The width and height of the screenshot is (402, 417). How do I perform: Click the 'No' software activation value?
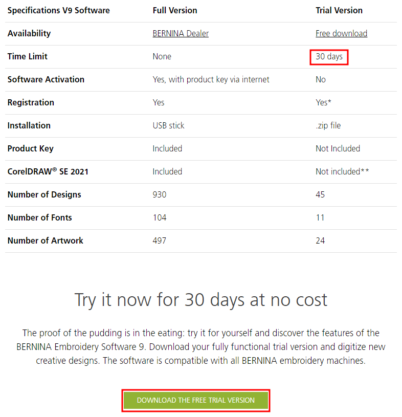pyautogui.click(x=321, y=79)
